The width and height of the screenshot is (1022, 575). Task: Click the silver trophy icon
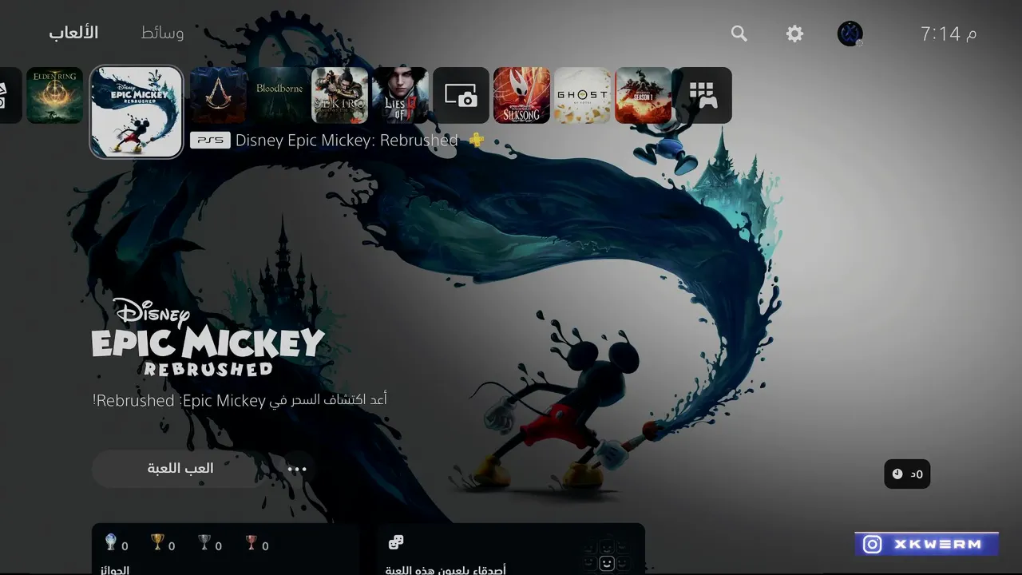(x=204, y=543)
